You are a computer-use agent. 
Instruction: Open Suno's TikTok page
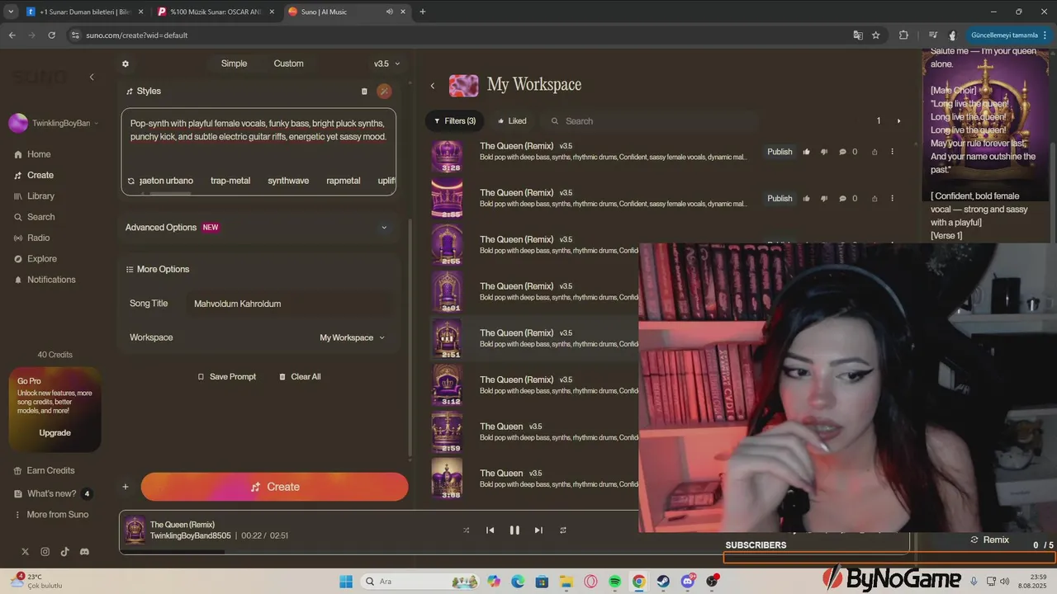click(x=64, y=552)
